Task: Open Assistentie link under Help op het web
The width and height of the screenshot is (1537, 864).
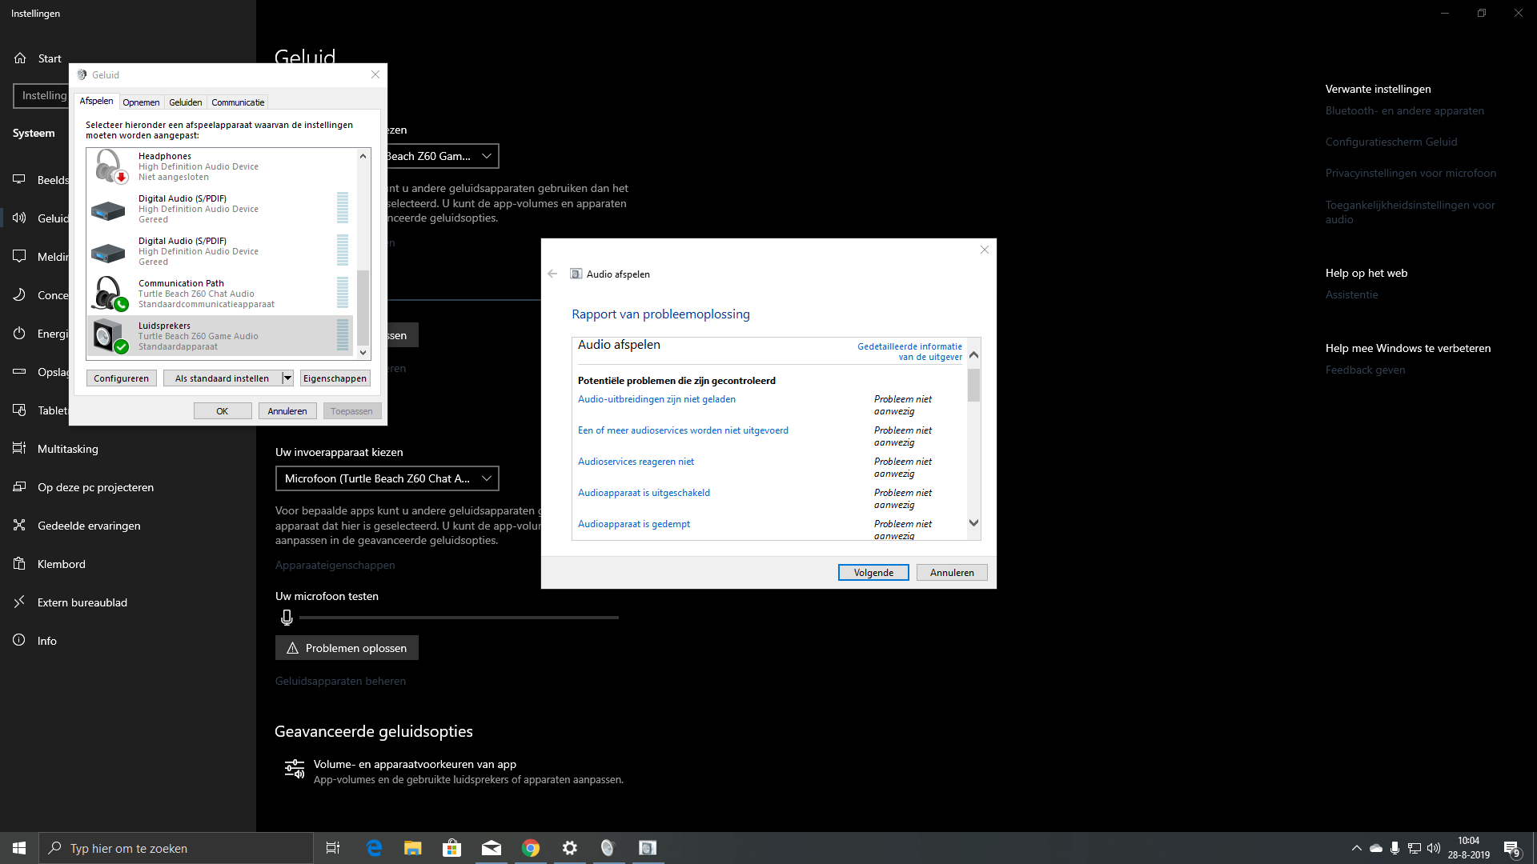Action: click(x=1351, y=294)
